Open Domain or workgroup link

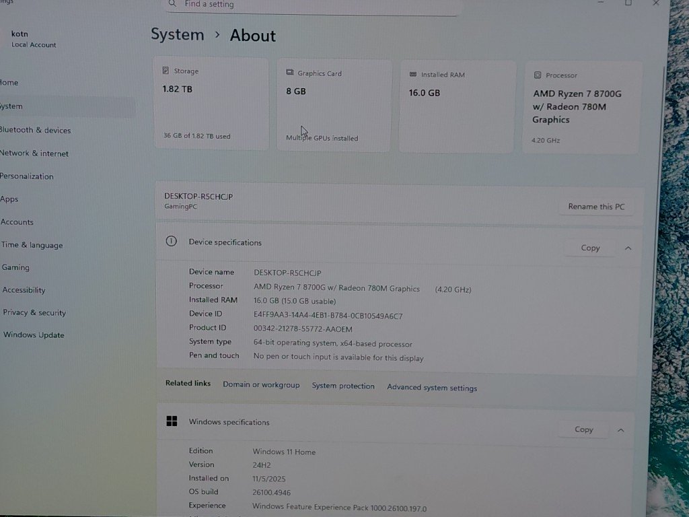[261, 384]
